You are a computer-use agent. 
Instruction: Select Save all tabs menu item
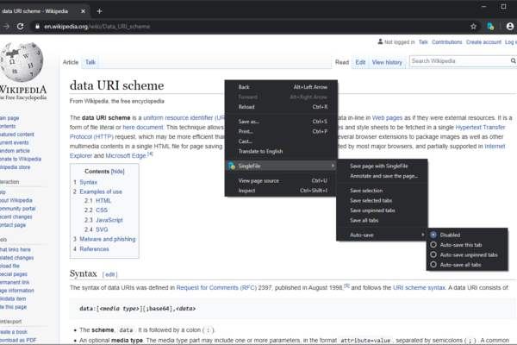(x=382, y=220)
